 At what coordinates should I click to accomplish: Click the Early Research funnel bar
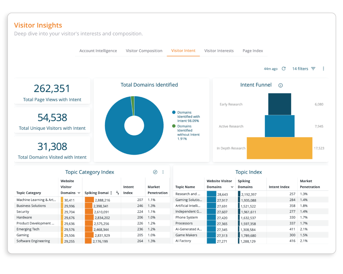280,104
